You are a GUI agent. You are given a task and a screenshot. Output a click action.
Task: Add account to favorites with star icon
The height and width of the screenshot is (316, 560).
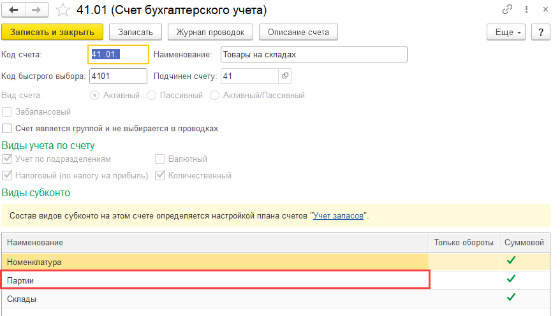(x=62, y=10)
